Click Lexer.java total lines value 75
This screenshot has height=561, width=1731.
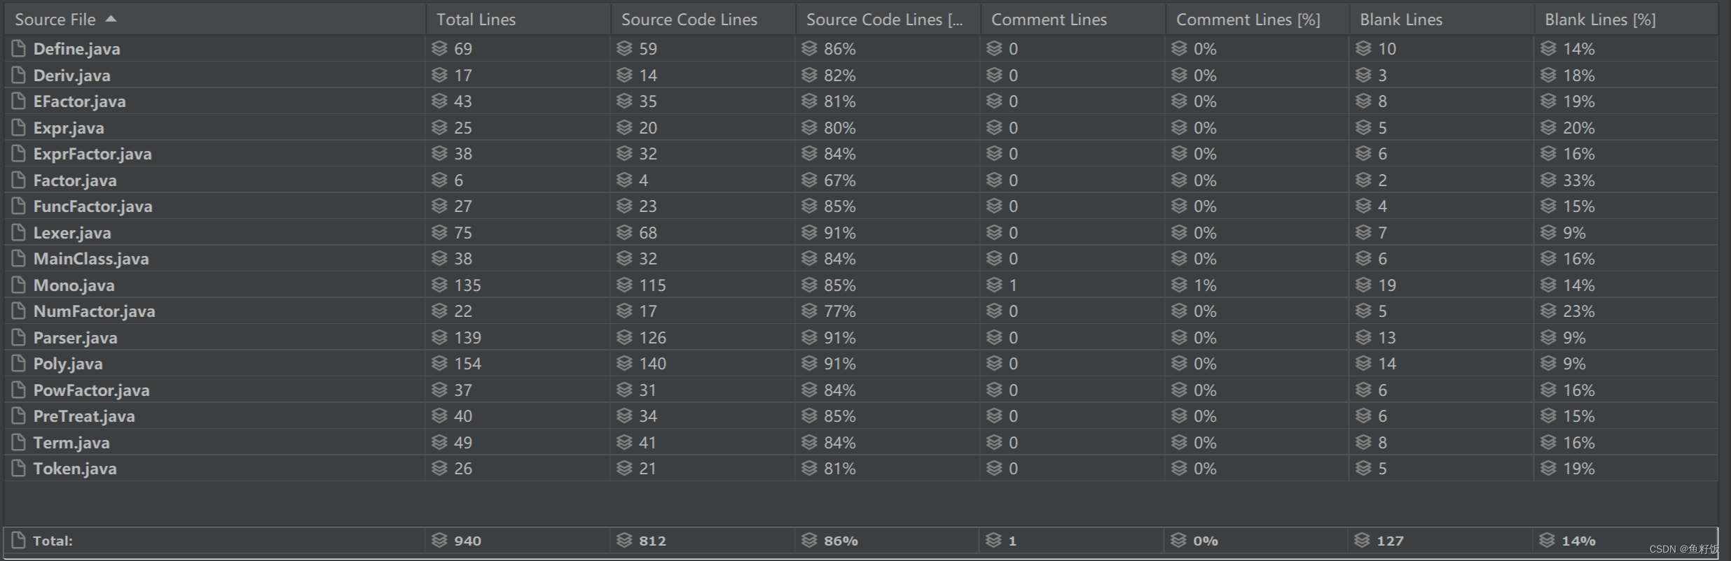click(x=463, y=232)
